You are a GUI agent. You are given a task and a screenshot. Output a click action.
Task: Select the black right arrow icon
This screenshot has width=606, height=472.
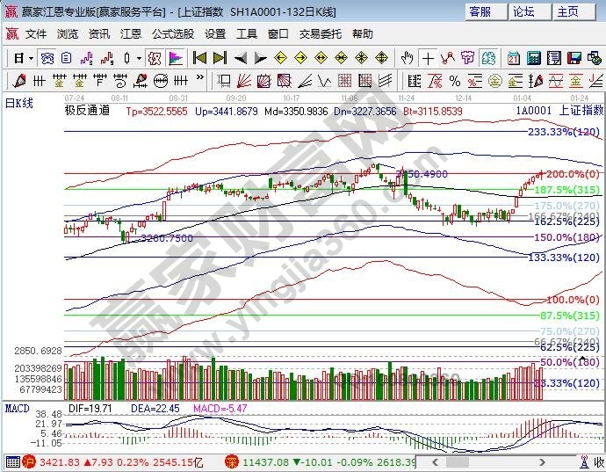tap(260, 58)
